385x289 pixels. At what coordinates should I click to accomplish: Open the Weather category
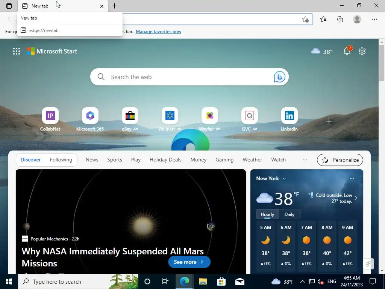[252, 160]
